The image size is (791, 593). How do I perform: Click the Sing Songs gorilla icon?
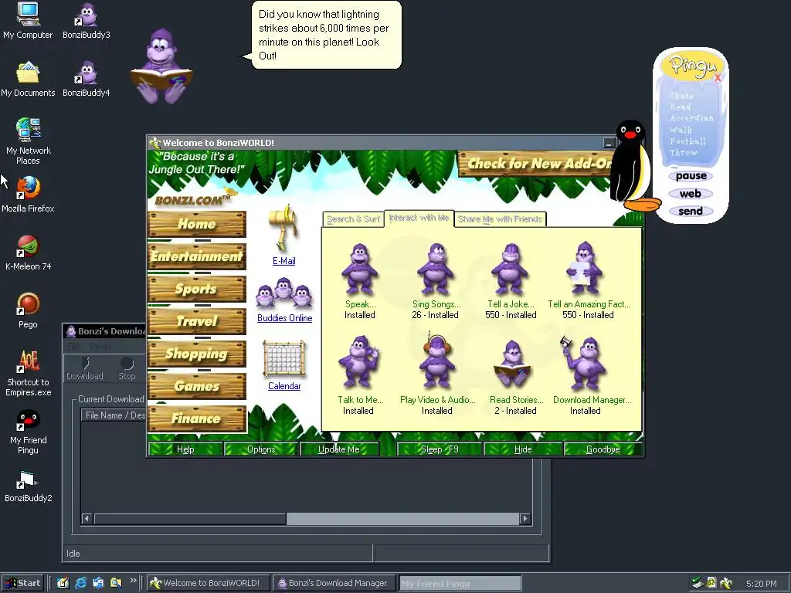point(436,269)
